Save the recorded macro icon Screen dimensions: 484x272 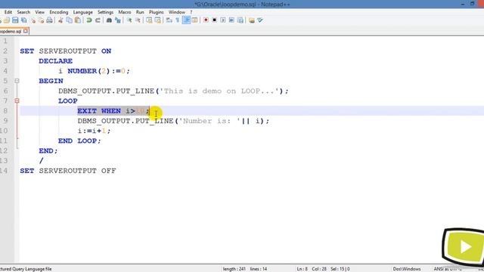coord(240,20)
